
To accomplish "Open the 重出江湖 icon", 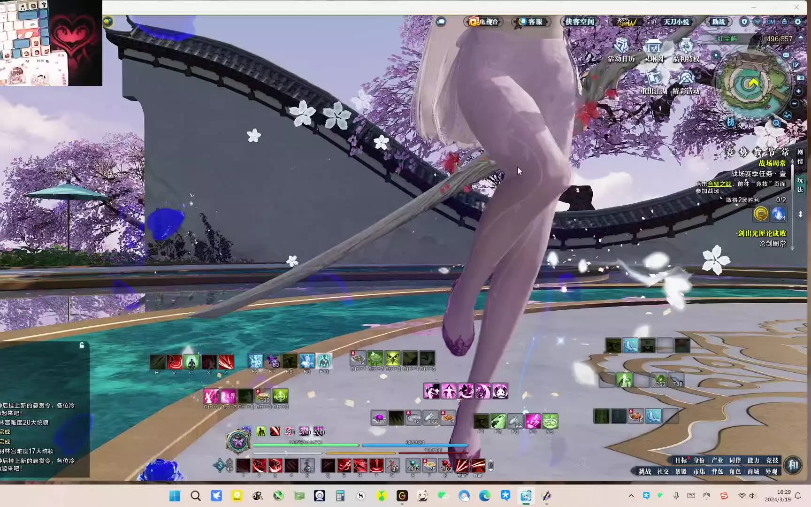I will click(654, 83).
